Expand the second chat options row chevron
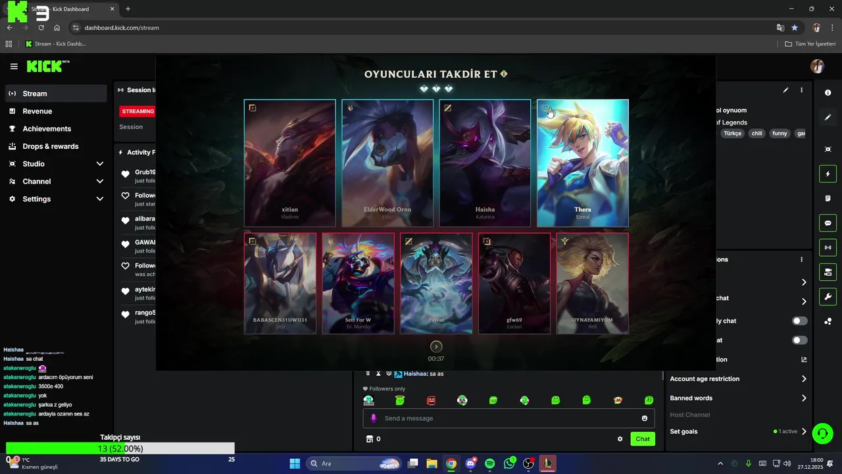842x474 pixels. click(804, 302)
